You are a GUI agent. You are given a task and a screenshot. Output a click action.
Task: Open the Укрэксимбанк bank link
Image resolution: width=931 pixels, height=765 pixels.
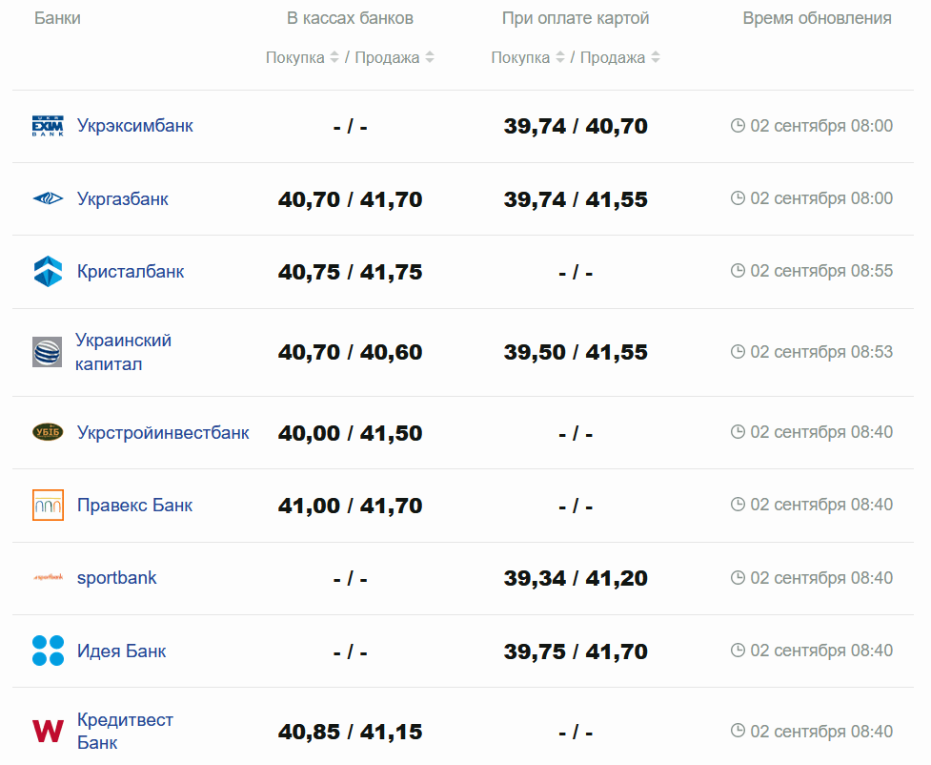pos(135,125)
